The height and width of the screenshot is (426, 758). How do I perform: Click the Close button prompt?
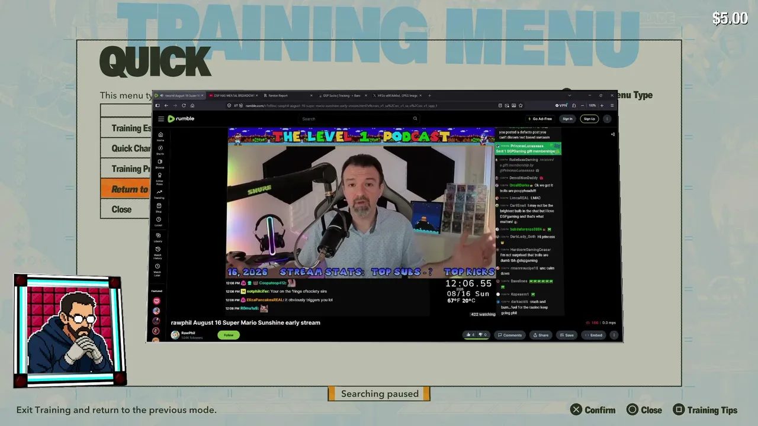click(x=644, y=410)
